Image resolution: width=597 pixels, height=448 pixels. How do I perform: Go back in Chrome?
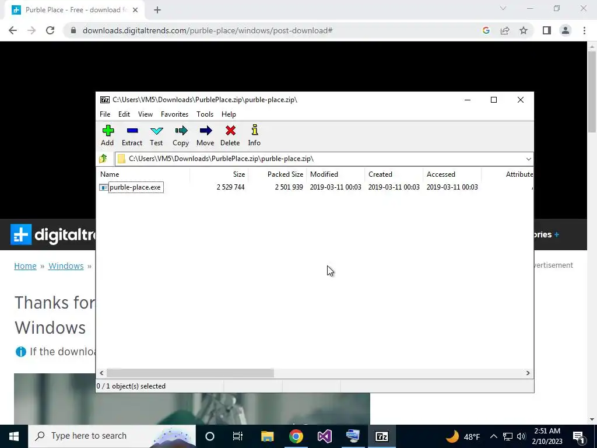point(13,30)
